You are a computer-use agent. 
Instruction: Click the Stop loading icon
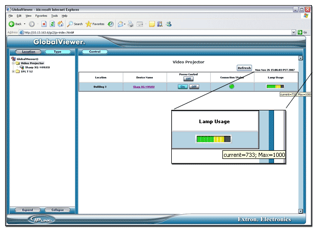[44, 24]
